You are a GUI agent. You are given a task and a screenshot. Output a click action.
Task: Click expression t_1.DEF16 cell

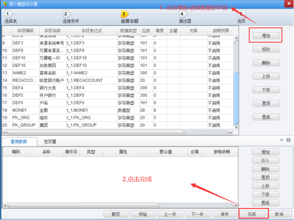tap(92, 58)
